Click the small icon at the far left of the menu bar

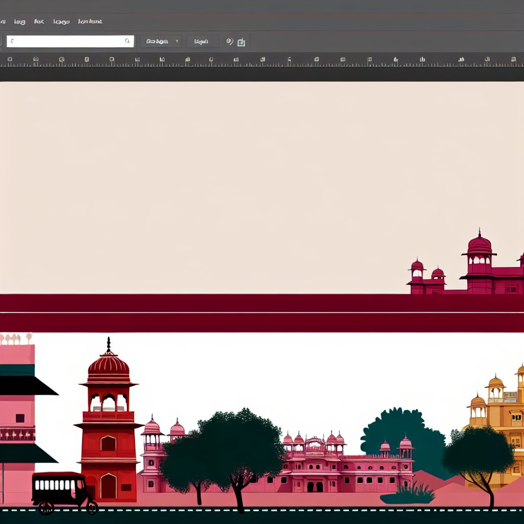(3, 21)
